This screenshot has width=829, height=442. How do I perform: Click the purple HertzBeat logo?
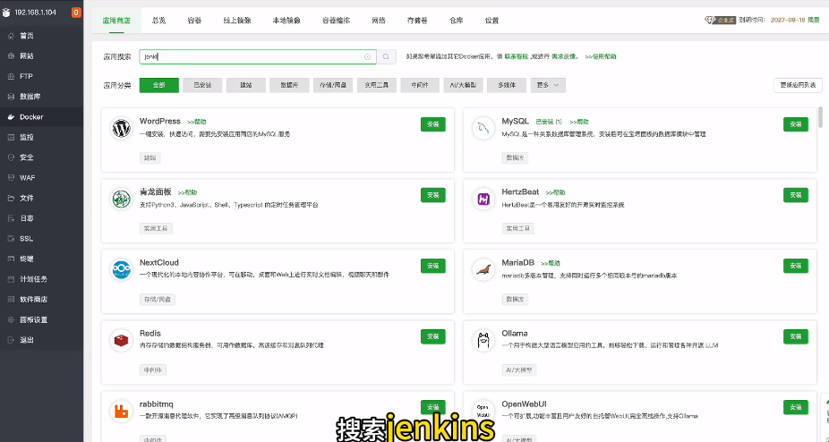[483, 199]
